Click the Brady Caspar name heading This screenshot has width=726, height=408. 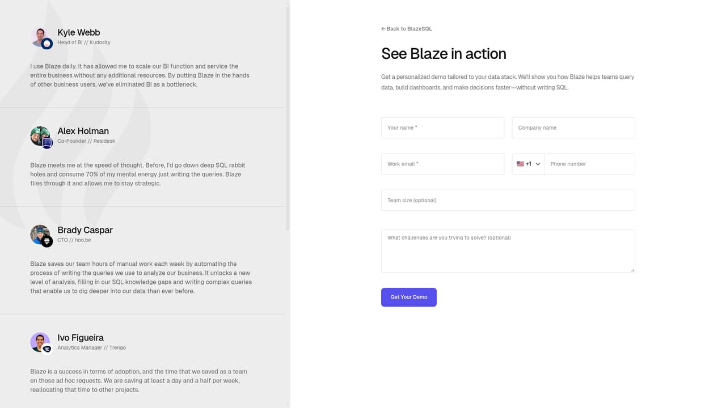pos(85,230)
